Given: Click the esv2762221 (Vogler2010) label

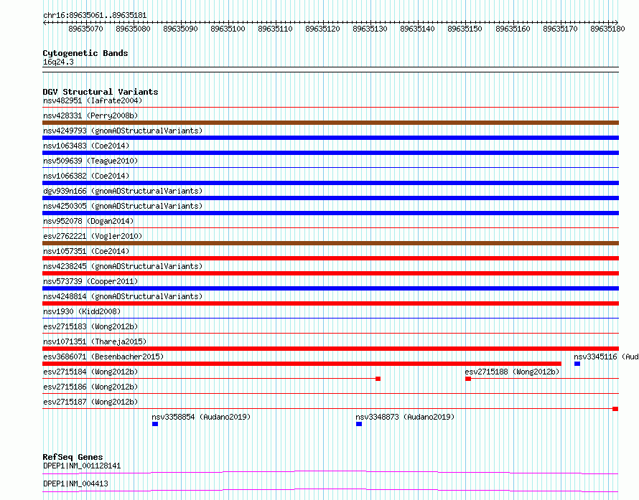Looking at the screenshot, I should (93, 236).
